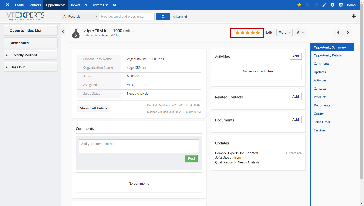Image resolution: width=364 pixels, height=206 pixels.
Task: Expand the Tag Cloud section
Action: 31,67
